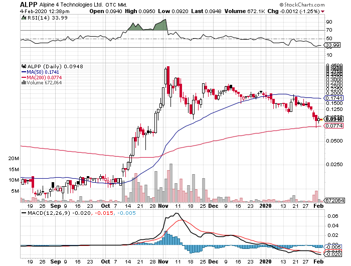Click the ALPP ticker symbol title

[x=29, y=5]
